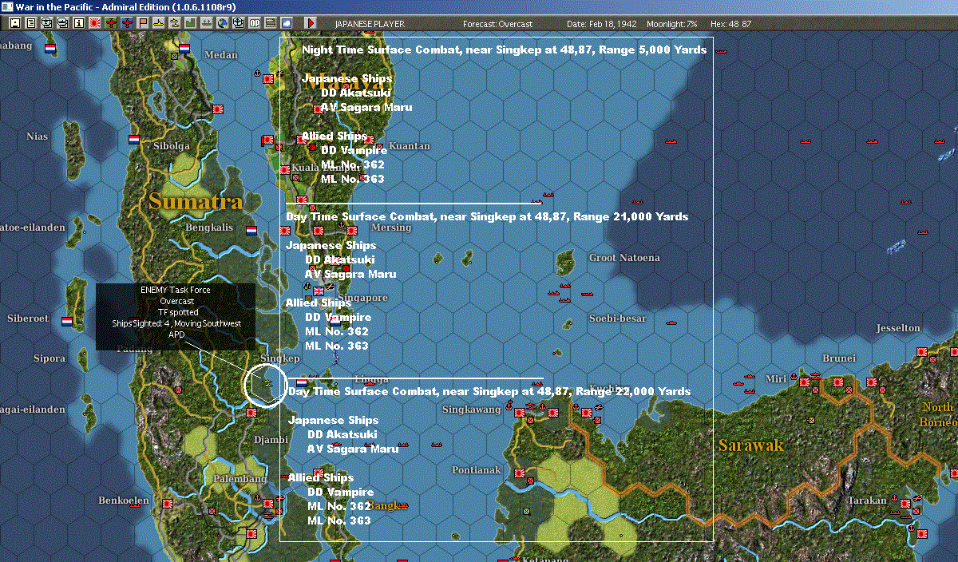Click the Earth globe toolbar icon

coord(222,23)
